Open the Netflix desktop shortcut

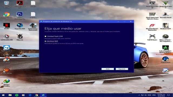coord(6,26)
